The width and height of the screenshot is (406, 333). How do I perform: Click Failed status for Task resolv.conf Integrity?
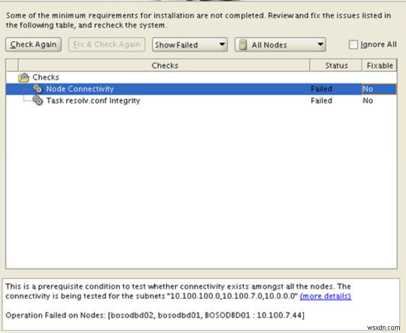[x=321, y=101]
